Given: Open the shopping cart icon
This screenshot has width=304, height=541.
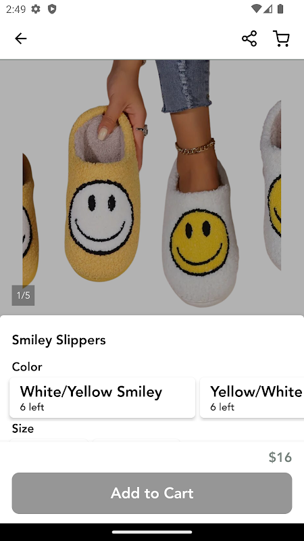Looking at the screenshot, I should coord(281,39).
